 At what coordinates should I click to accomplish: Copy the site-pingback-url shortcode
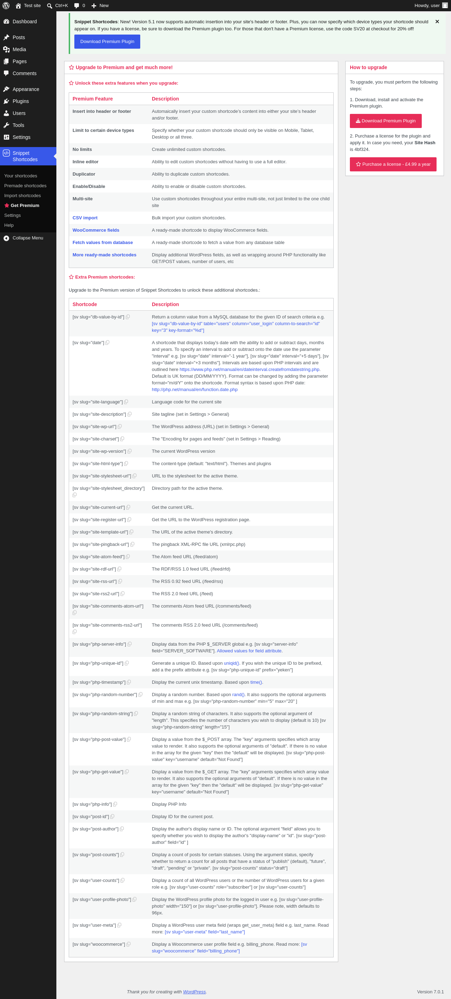[132, 544]
